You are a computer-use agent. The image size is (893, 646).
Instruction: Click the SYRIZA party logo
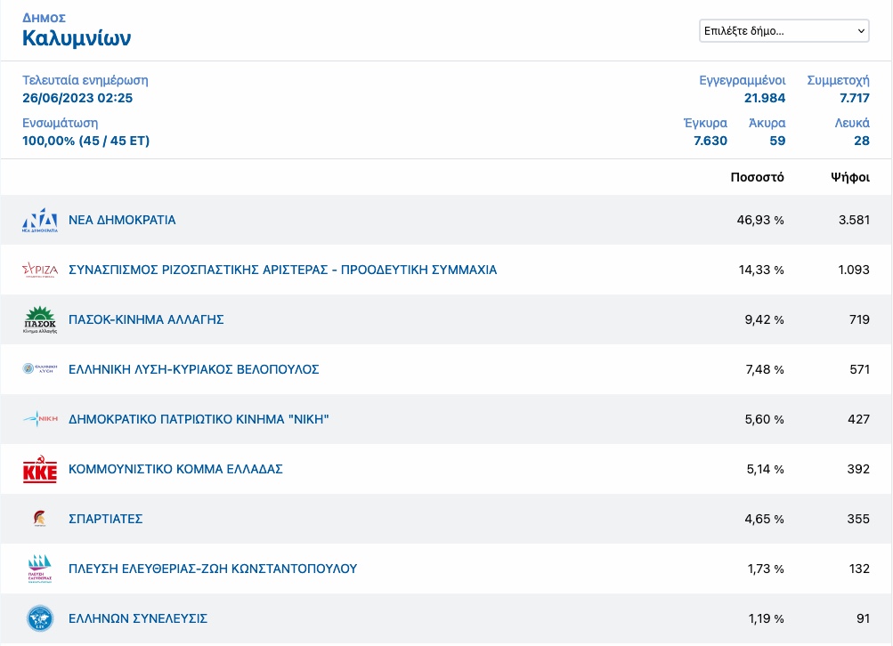click(x=40, y=270)
